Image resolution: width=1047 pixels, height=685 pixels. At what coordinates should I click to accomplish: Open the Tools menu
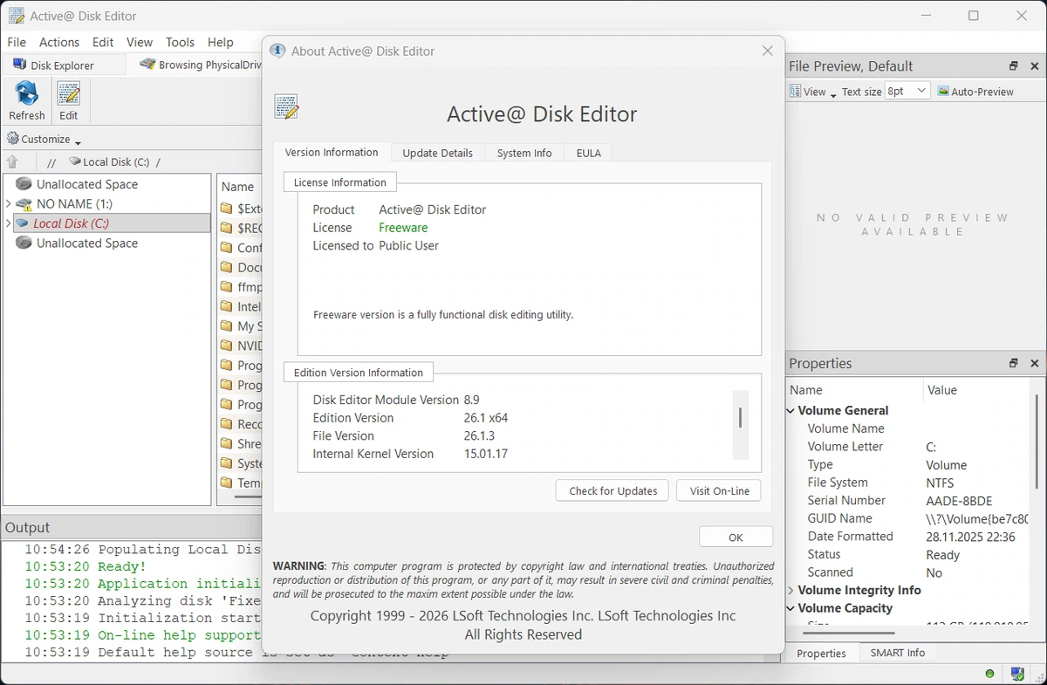[x=180, y=42]
